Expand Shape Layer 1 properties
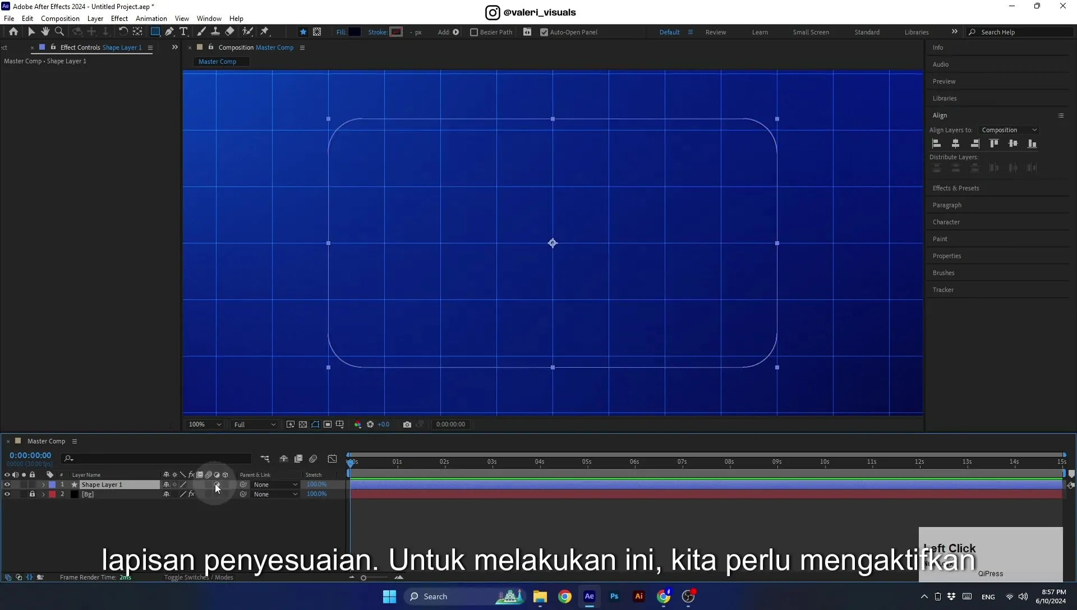The image size is (1077, 610). point(43,484)
